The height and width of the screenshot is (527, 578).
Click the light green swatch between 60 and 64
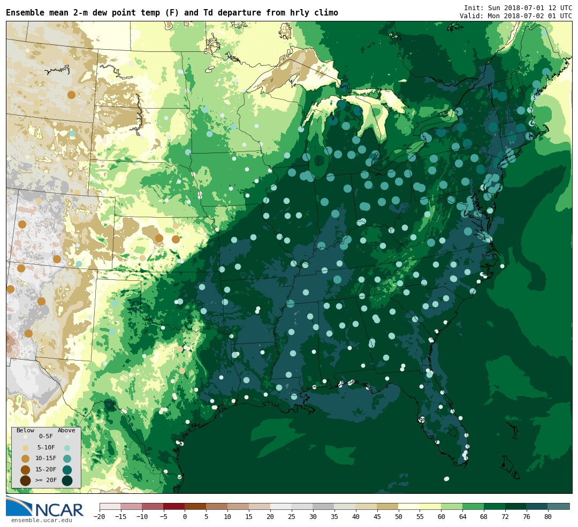pos(452,506)
